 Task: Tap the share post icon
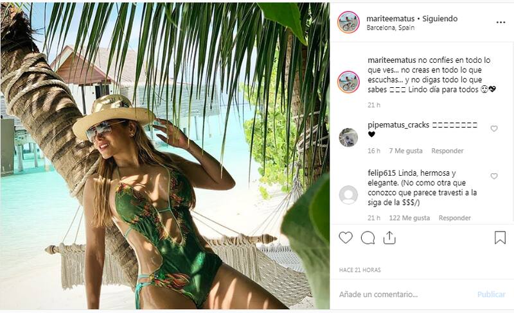[x=389, y=238]
